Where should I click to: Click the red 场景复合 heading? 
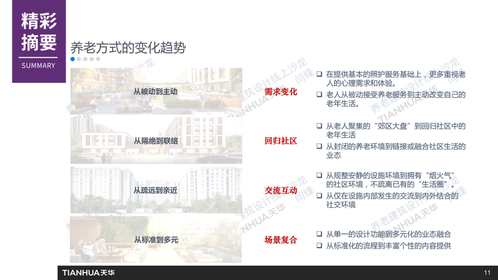click(x=281, y=239)
